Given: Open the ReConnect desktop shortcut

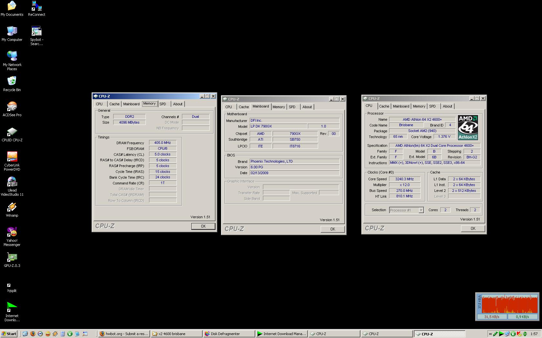Looking at the screenshot, I should [36, 9].
